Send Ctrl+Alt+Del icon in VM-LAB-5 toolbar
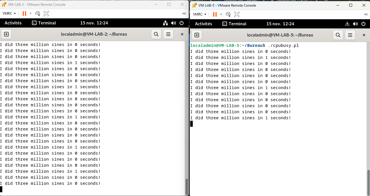Viewport: 370px width, 196px height. [x=228, y=14]
